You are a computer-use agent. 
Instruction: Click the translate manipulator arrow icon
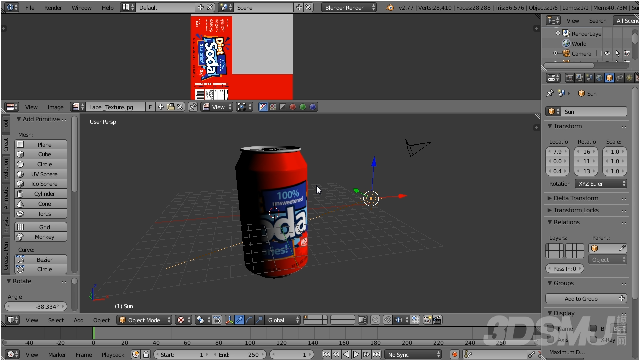tap(240, 320)
